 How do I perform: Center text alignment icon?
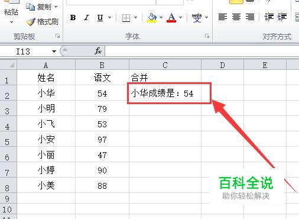[x=236, y=17]
